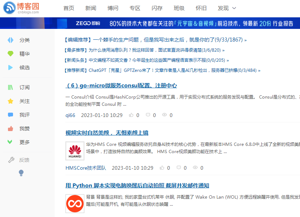Screen dimensions: 300x217
Task: Click the 关注 star icon
Action: (x=11, y=101)
